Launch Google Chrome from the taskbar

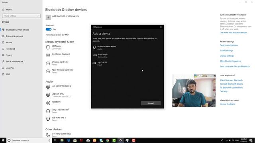tap(108, 140)
